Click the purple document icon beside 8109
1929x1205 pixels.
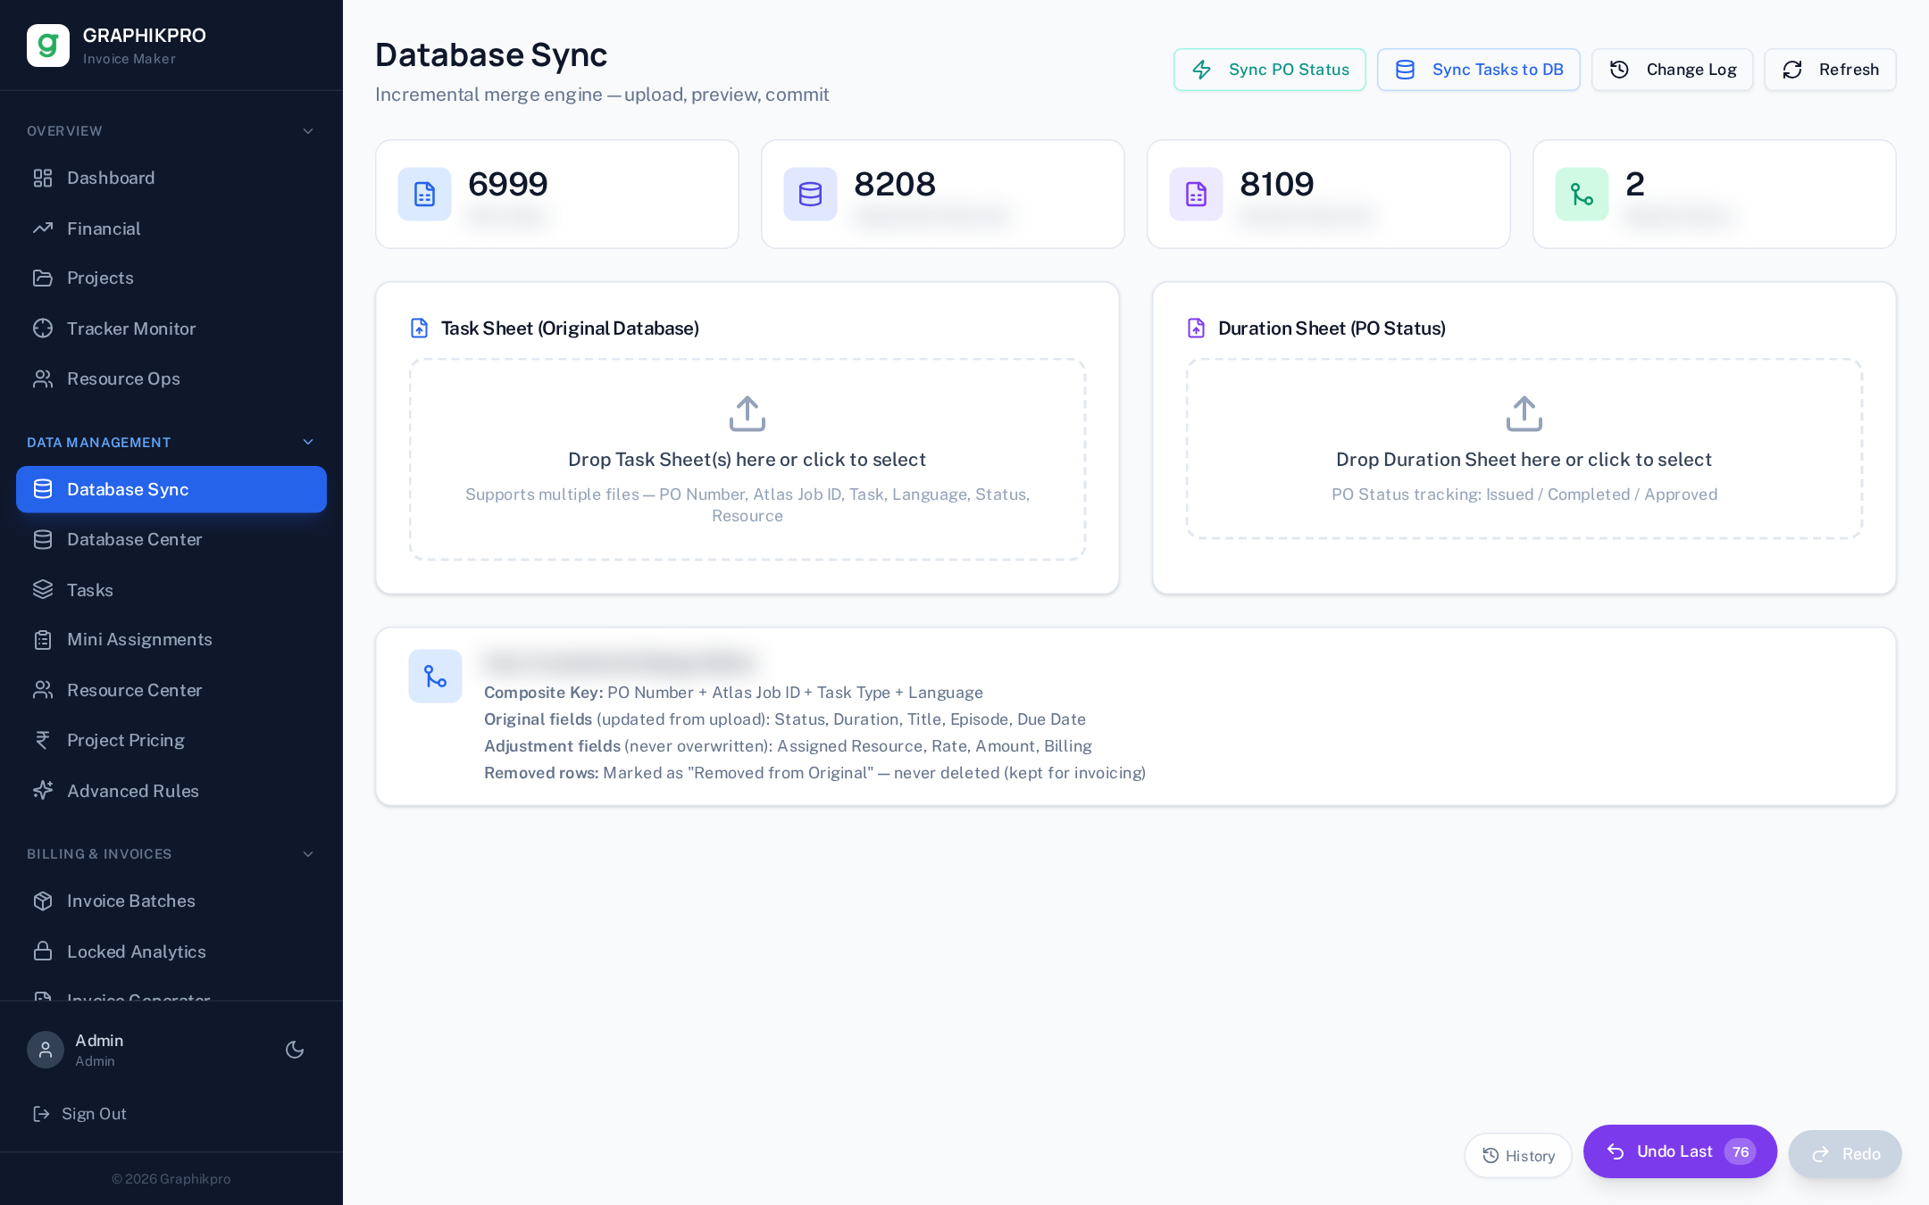coord(1196,194)
